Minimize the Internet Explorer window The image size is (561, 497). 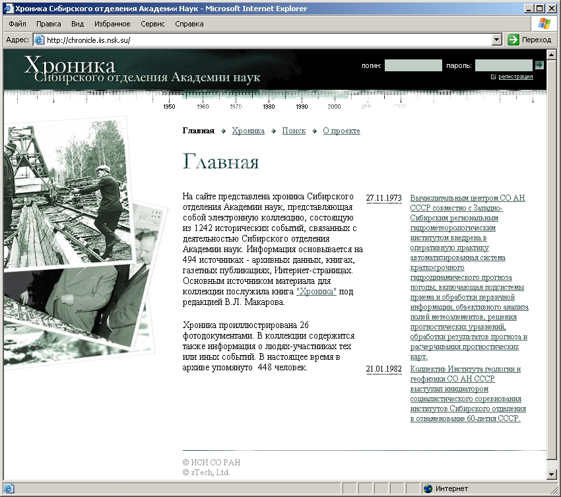click(x=529, y=8)
